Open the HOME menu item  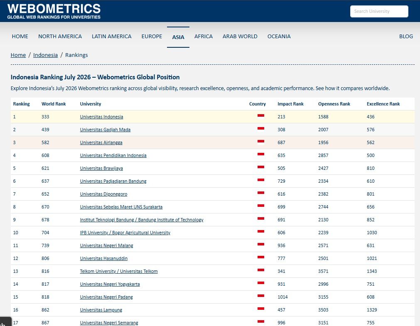point(20,37)
